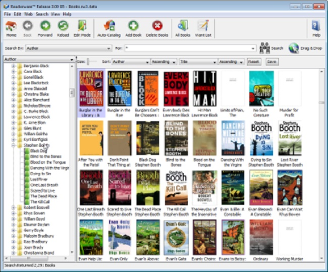Select the Black Dog book entry icon
Screen dimensions: 328x272
click(x=27, y=151)
